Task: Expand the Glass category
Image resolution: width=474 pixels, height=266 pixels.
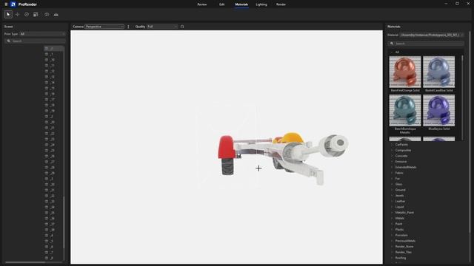Action: (392, 184)
